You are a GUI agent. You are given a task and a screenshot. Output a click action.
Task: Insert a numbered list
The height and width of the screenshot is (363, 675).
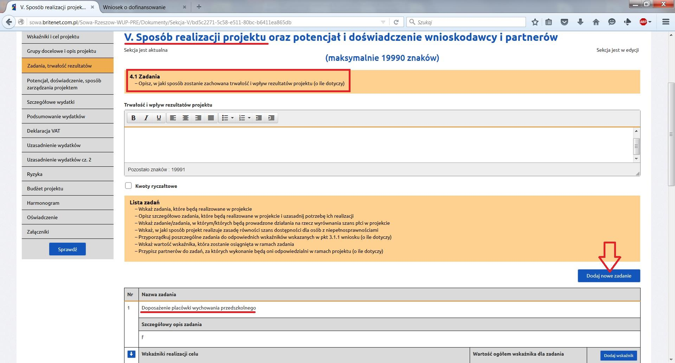[242, 118]
